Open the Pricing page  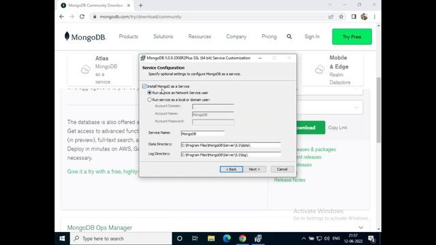(x=269, y=37)
